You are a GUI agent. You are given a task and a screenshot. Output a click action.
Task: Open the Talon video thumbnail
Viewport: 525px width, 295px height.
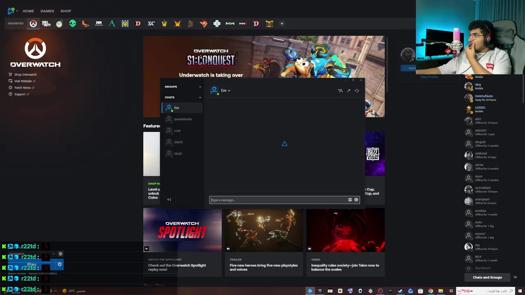[345, 230]
